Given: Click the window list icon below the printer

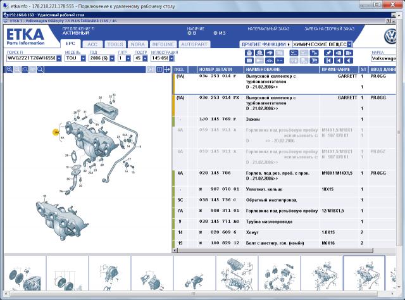Looking at the screenshot, I should (249, 61).
